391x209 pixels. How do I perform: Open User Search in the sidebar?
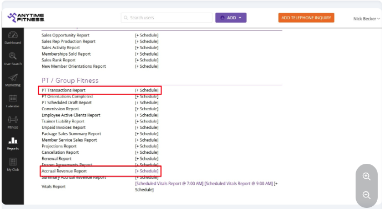(x=13, y=59)
